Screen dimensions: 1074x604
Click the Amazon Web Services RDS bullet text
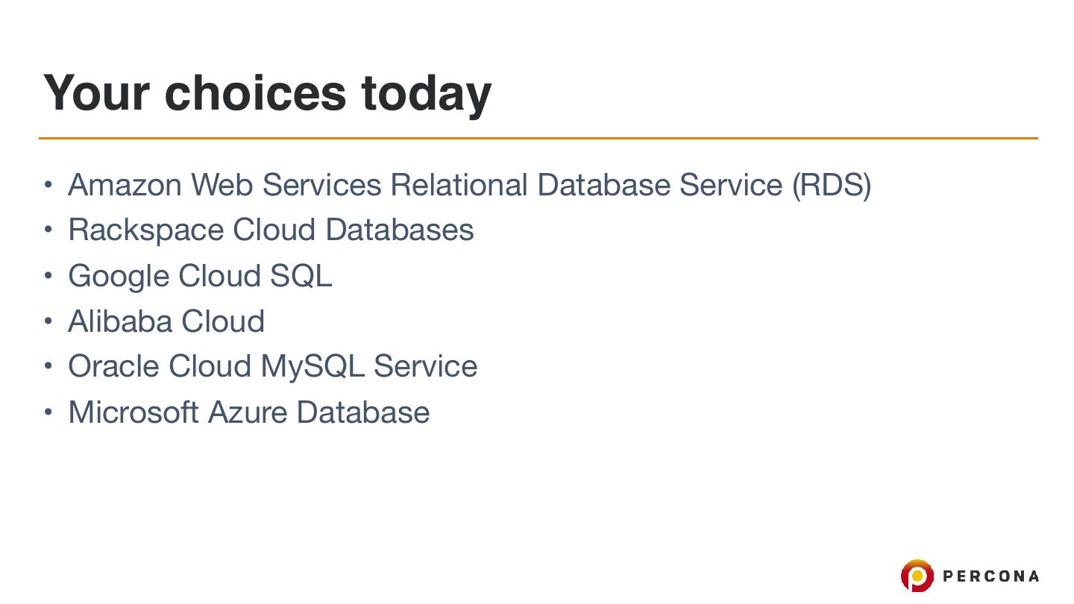tap(468, 184)
